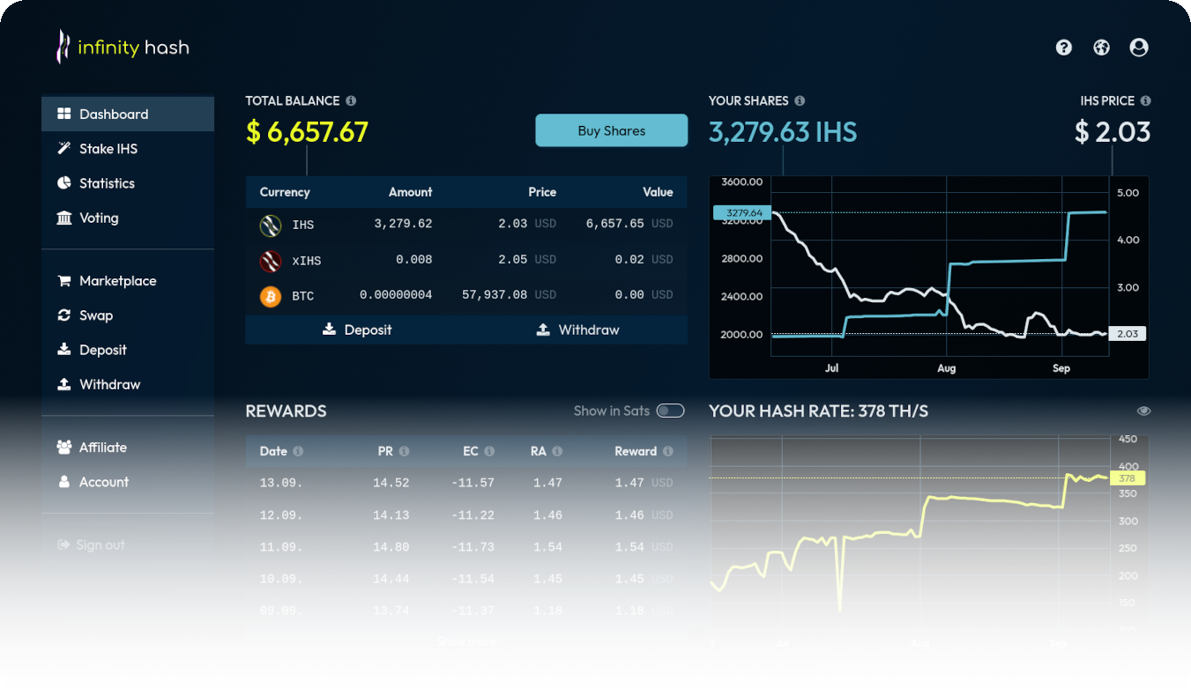Open the user profile icon
1191x696 pixels.
[1139, 48]
